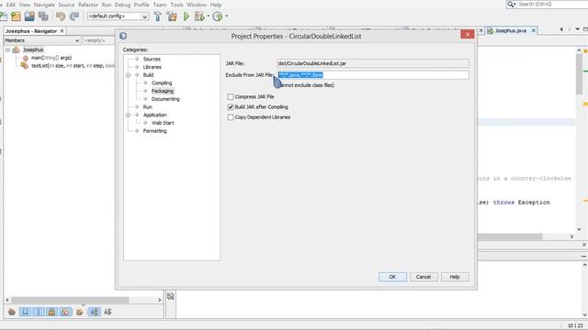This screenshot has width=588, height=330.
Task: Select the Formatting category
Action: coord(154,131)
